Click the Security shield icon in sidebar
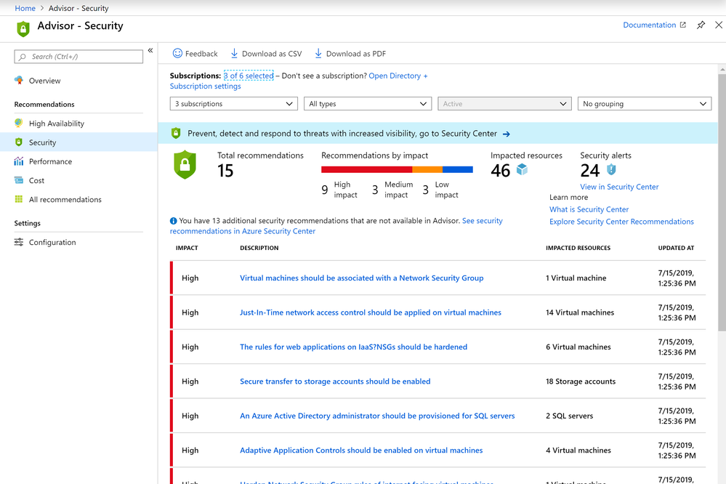This screenshot has height=484, width=726. [x=18, y=142]
